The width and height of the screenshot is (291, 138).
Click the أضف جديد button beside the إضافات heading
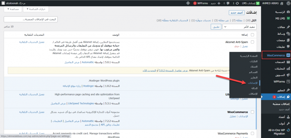click(x=236, y=13)
